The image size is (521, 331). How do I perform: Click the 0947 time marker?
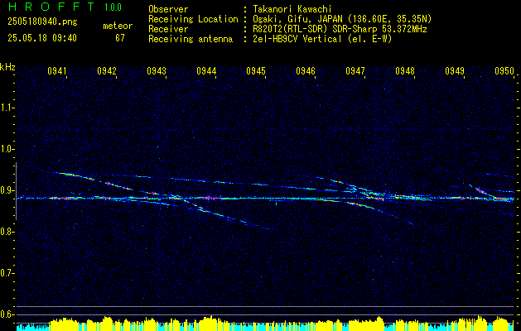pyautogui.click(x=355, y=71)
